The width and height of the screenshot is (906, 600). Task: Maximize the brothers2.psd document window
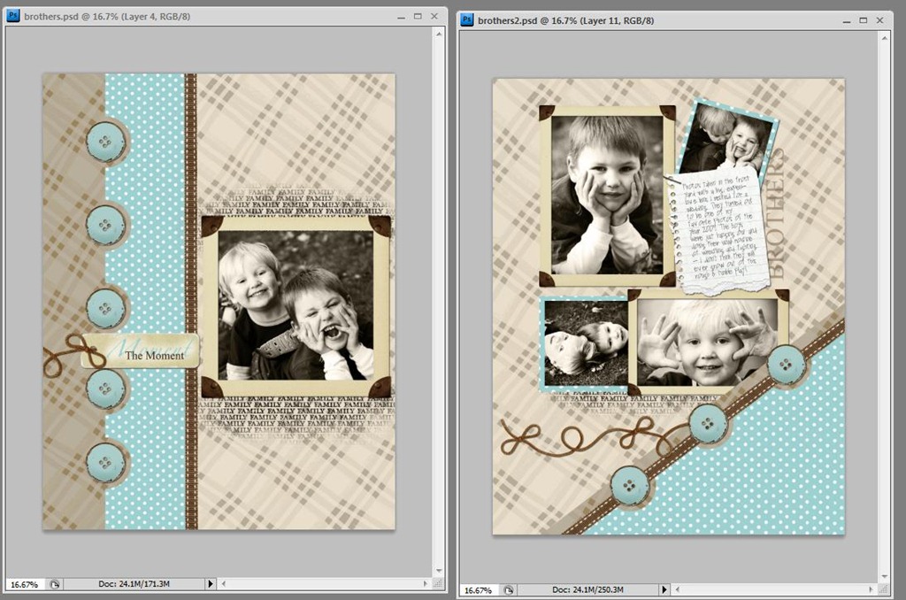[864, 20]
